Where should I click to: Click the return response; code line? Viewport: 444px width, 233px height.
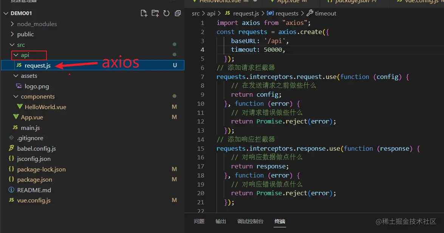click(x=260, y=166)
